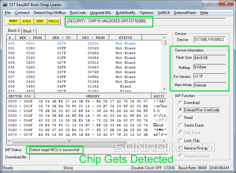Image resolution: width=236 pixels, height=173 pixels.
Task: Click scroll down arrow of sector list
Action: [165, 89]
